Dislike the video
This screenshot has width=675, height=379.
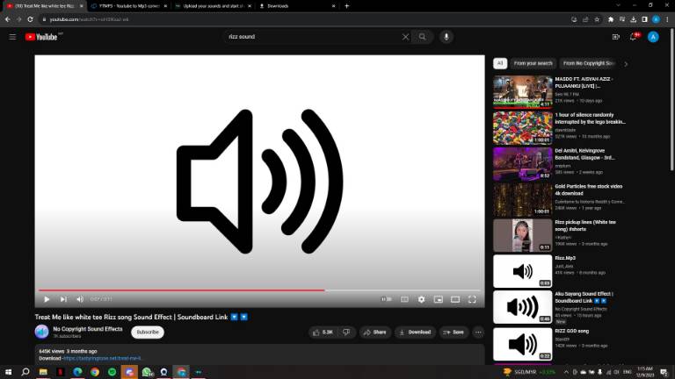point(346,333)
